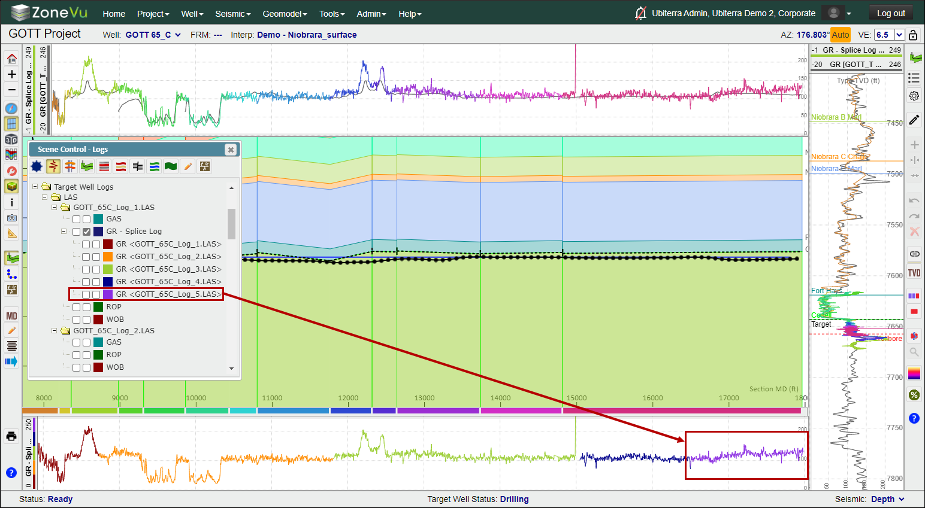This screenshot has width=925, height=508.
Task: Click the camera snapshot icon
Action: pos(11,218)
